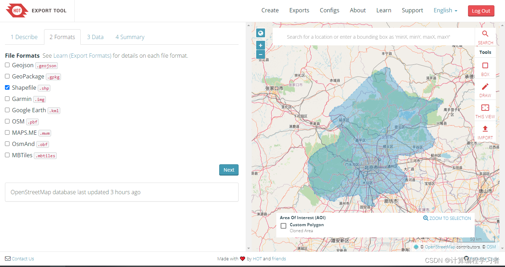
Task: Enable the Geojson export format
Action: click(7, 65)
